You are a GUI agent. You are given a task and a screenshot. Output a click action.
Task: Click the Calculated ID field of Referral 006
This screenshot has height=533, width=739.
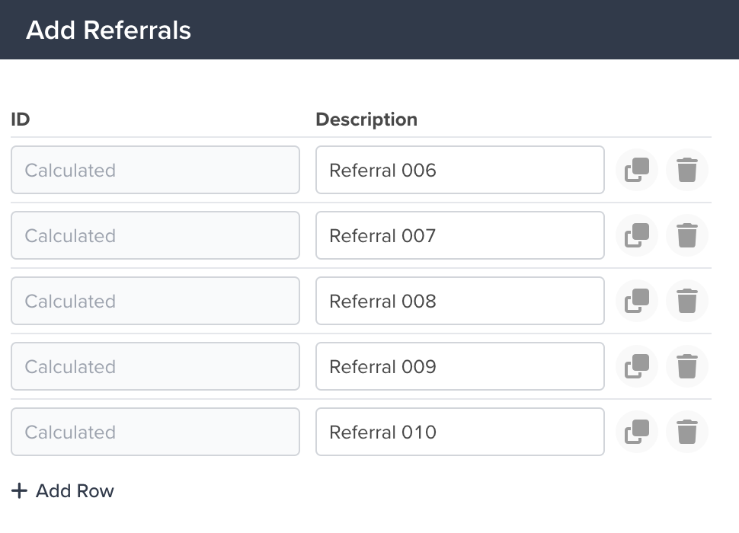[155, 170]
